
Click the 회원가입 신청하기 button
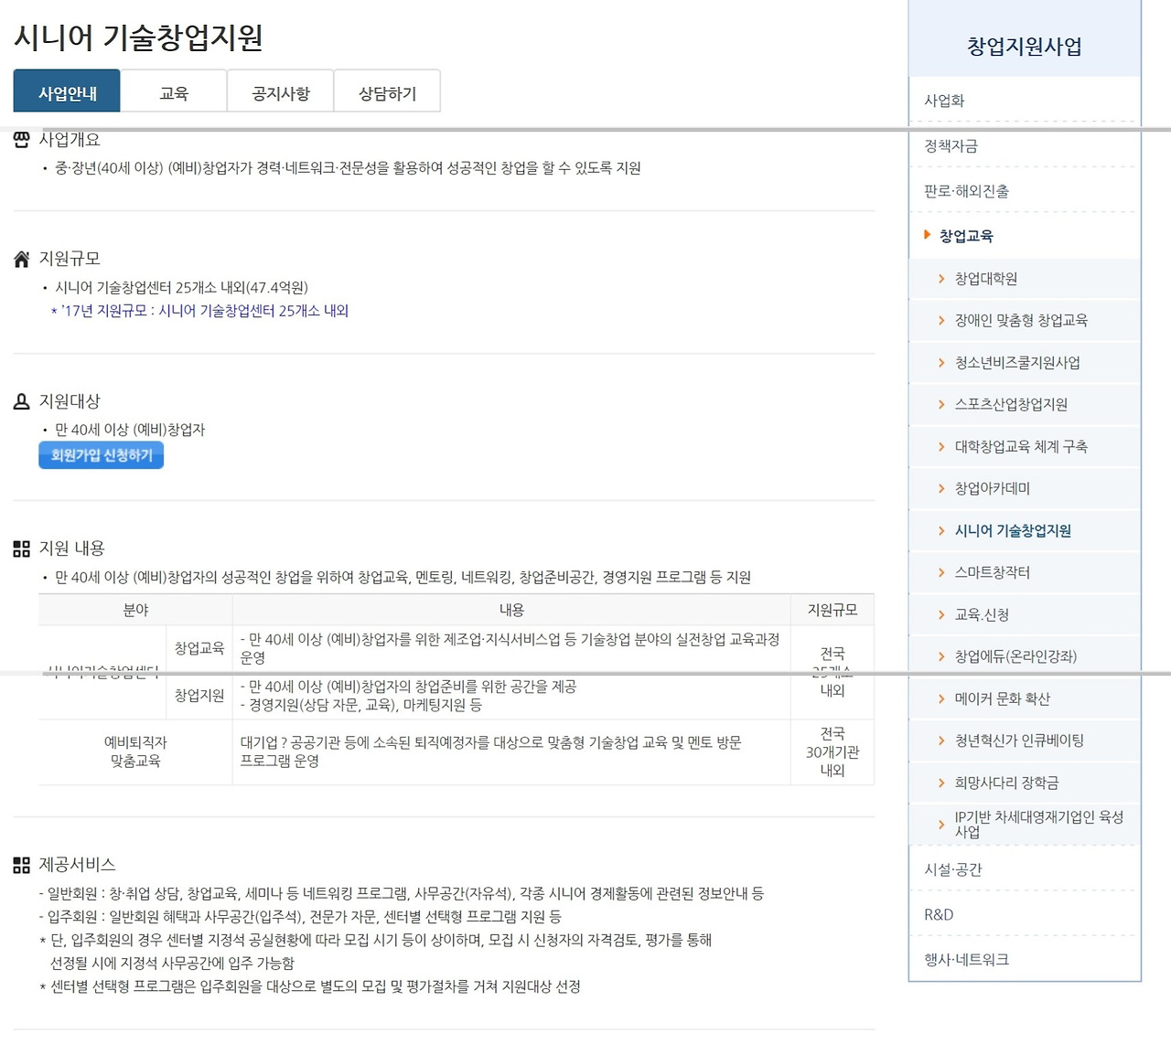pyautogui.click(x=101, y=455)
